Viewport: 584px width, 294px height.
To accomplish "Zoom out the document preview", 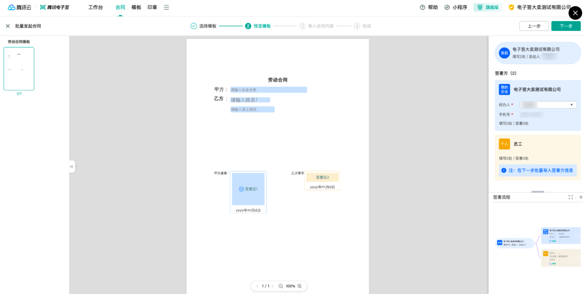I will click(281, 286).
